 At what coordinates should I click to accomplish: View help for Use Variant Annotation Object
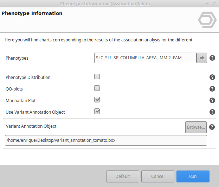click(x=212, y=112)
